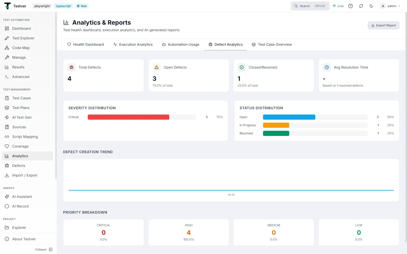Click the CRITICAL priority card value
Viewport: 407px width, 254px height.
click(104, 232)
